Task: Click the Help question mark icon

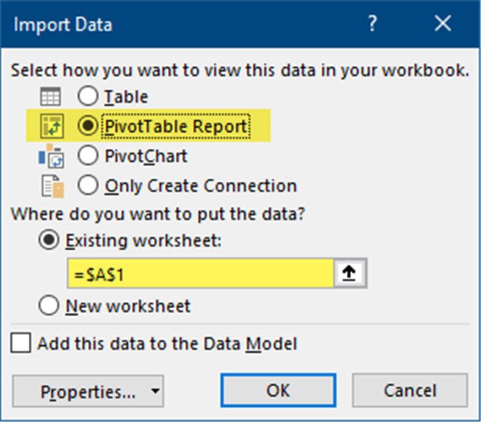Action: (x=372, y=25)
